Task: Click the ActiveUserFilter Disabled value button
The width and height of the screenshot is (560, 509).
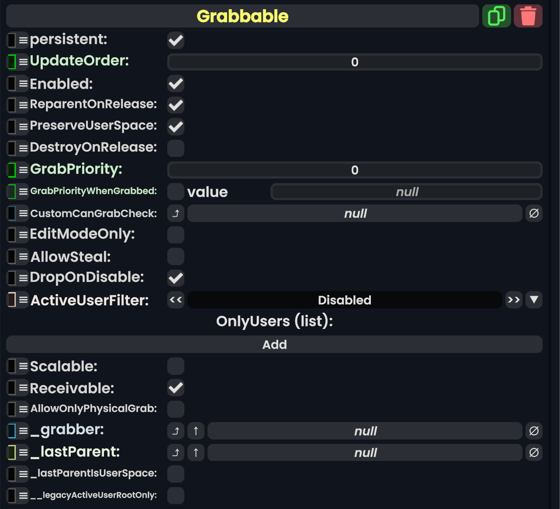Action: pos(344,300)
